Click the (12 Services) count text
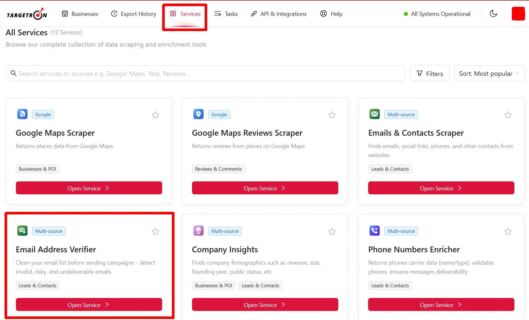The image size is (529, 320). [66, 32]
